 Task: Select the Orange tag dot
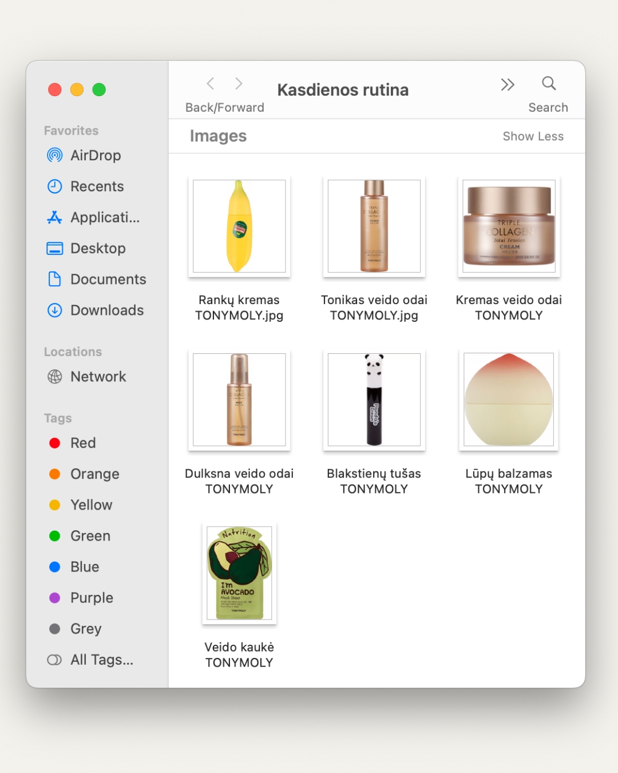tap(55, 474)
